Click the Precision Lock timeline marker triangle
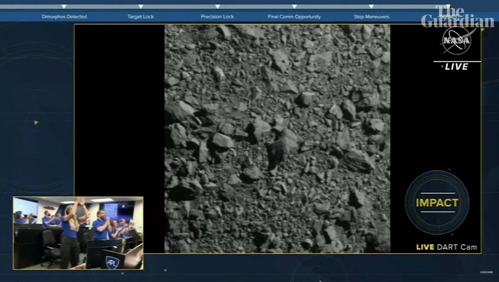The image size is (499, 282). point(218,7)
